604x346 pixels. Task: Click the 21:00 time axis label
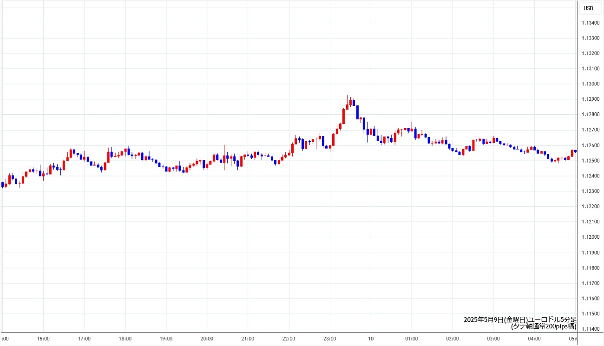248,339
